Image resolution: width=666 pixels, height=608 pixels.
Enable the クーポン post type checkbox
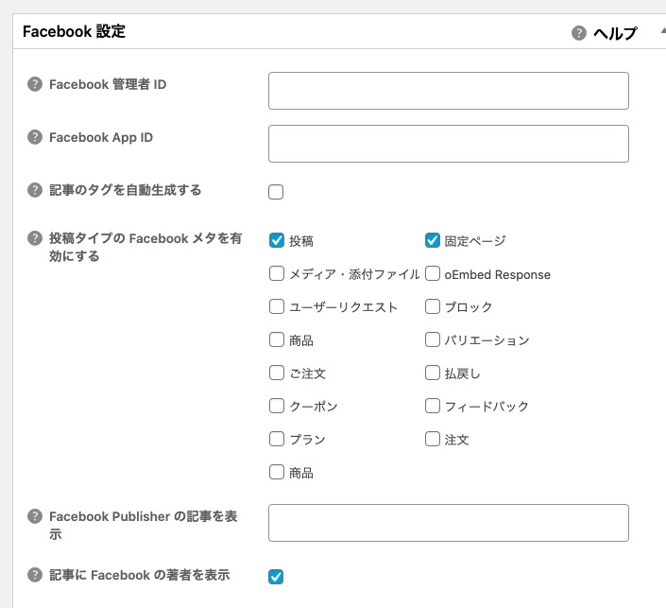[x=277, y=406]
